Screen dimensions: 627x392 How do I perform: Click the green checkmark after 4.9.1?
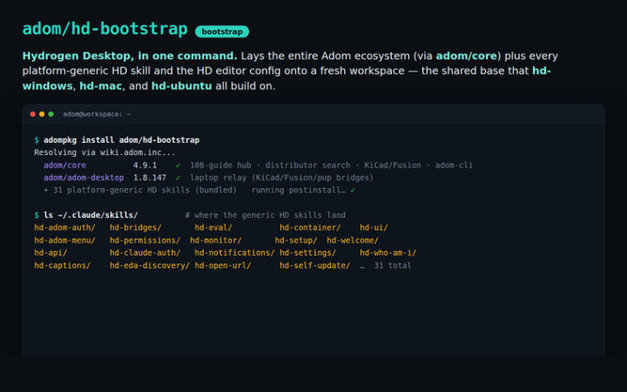[x=178, y=166]
